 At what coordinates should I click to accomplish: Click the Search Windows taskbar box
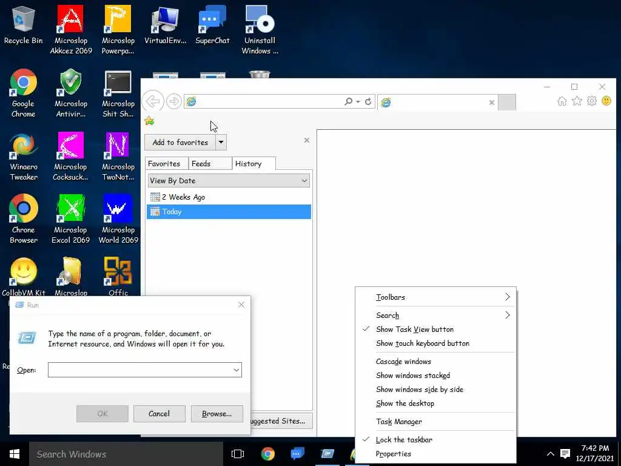pyautogui.click(x=126, y=454)
